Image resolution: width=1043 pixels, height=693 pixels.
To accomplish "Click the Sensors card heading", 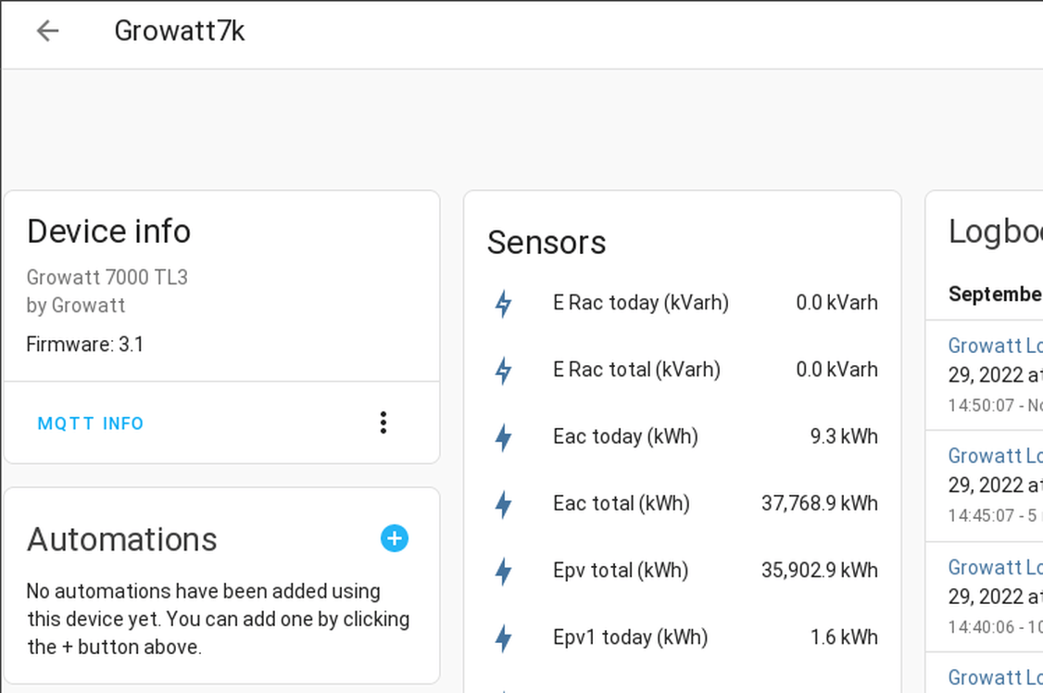I will [x=547, y=242].
